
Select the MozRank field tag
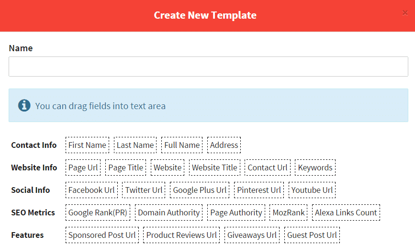click(x=289, y=212)
